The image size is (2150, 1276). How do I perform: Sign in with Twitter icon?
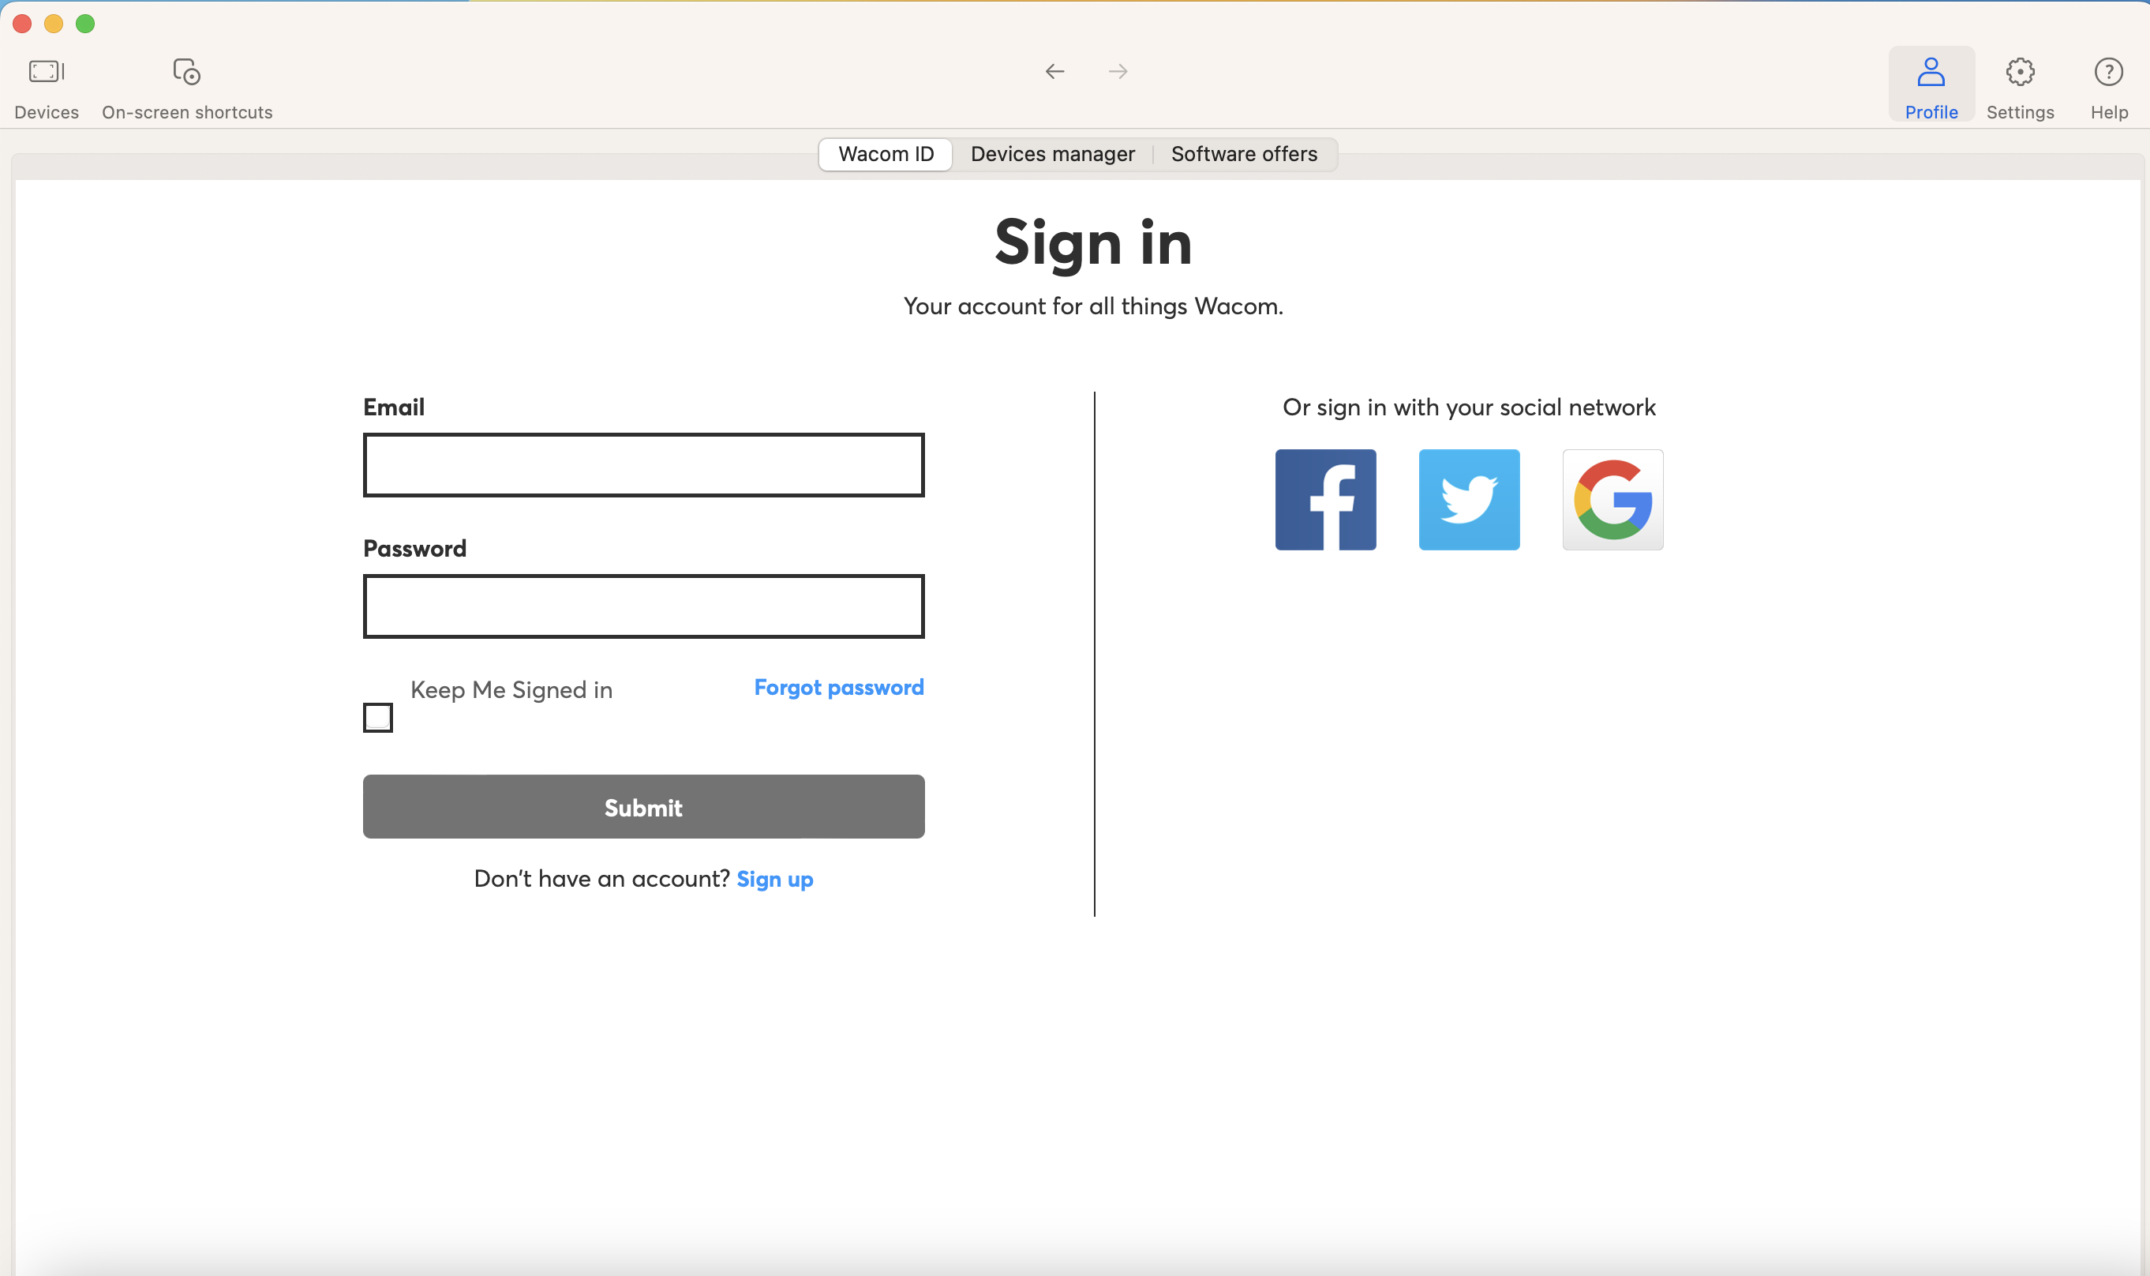tap(1469, 500)
